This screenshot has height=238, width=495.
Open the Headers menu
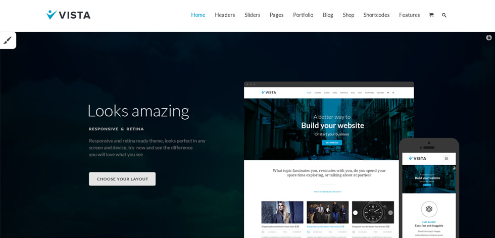pos(225,15)
